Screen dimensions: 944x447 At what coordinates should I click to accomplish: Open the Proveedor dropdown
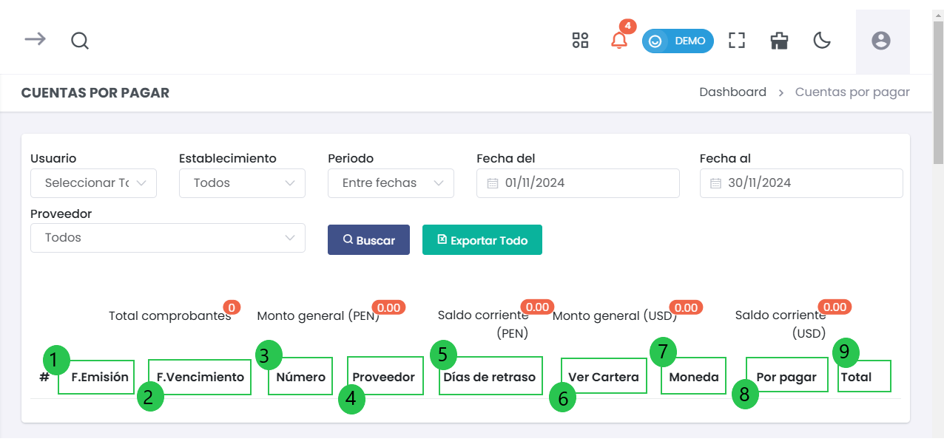point(168,237)
